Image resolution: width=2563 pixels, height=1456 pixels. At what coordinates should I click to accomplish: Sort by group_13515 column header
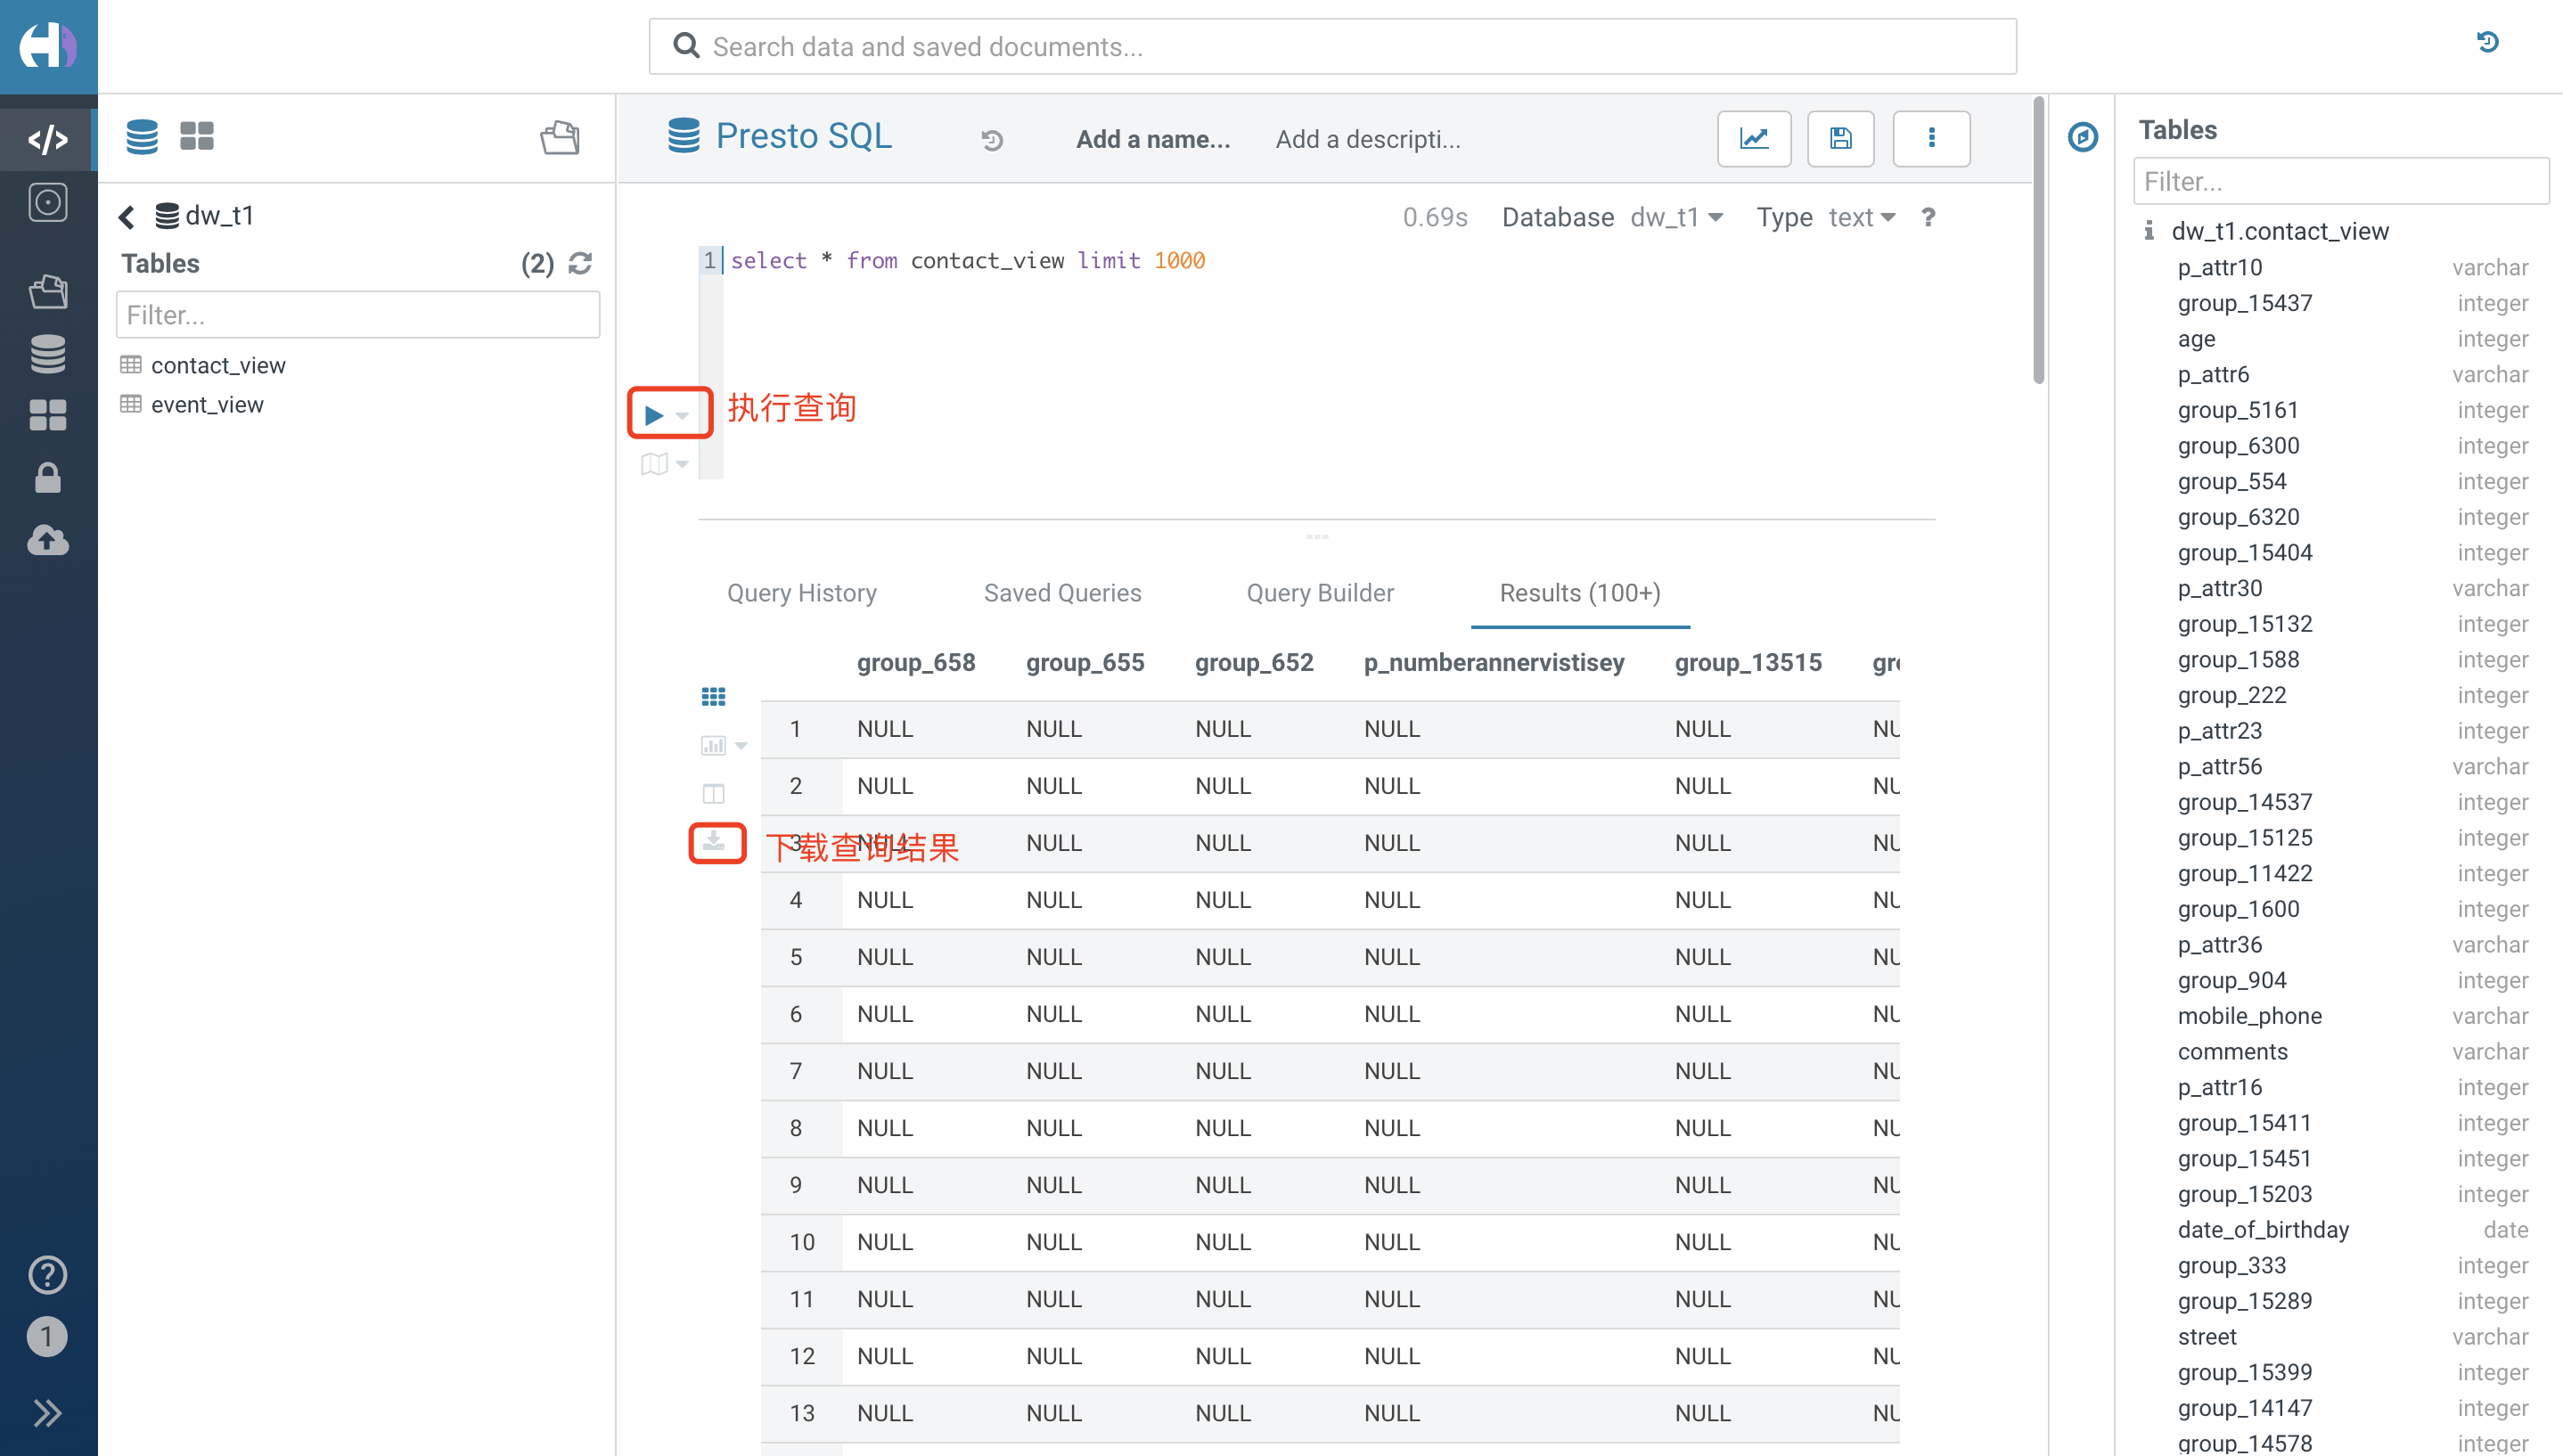click(x=1748, y=662)
